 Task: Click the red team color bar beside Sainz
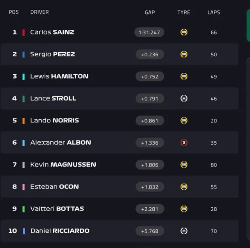[x=23, y=32]
